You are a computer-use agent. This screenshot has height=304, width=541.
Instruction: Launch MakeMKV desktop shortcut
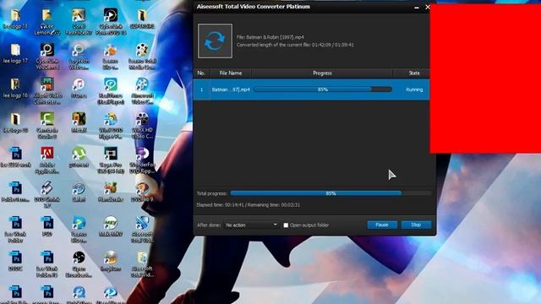tap(111, 227)
